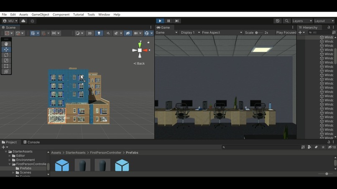Image resolution: width=337 pixels, height=189 pixels.
Task: Open the version control settings icon
Action: pyautogui.click(x=32, y=21)
